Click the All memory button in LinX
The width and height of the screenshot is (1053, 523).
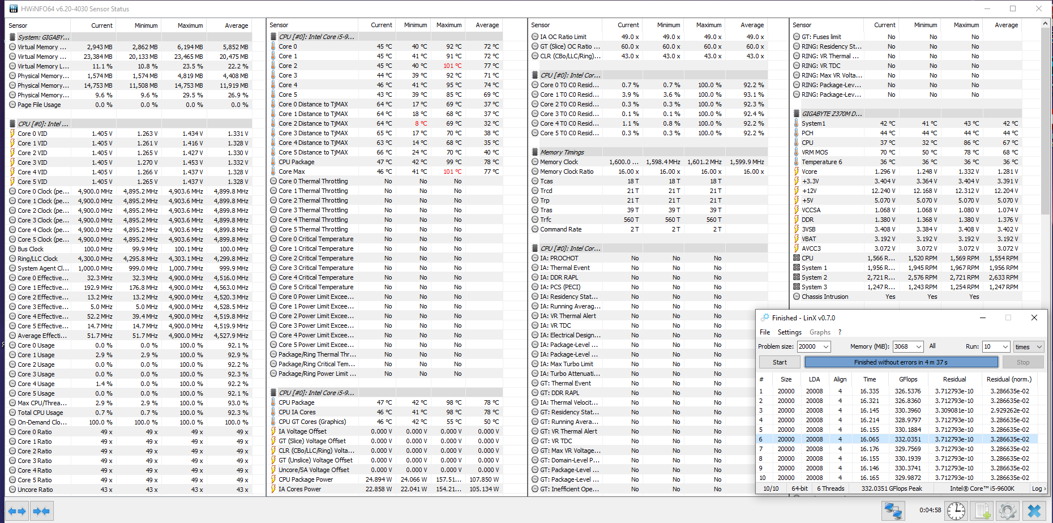(x=932, y=346)
